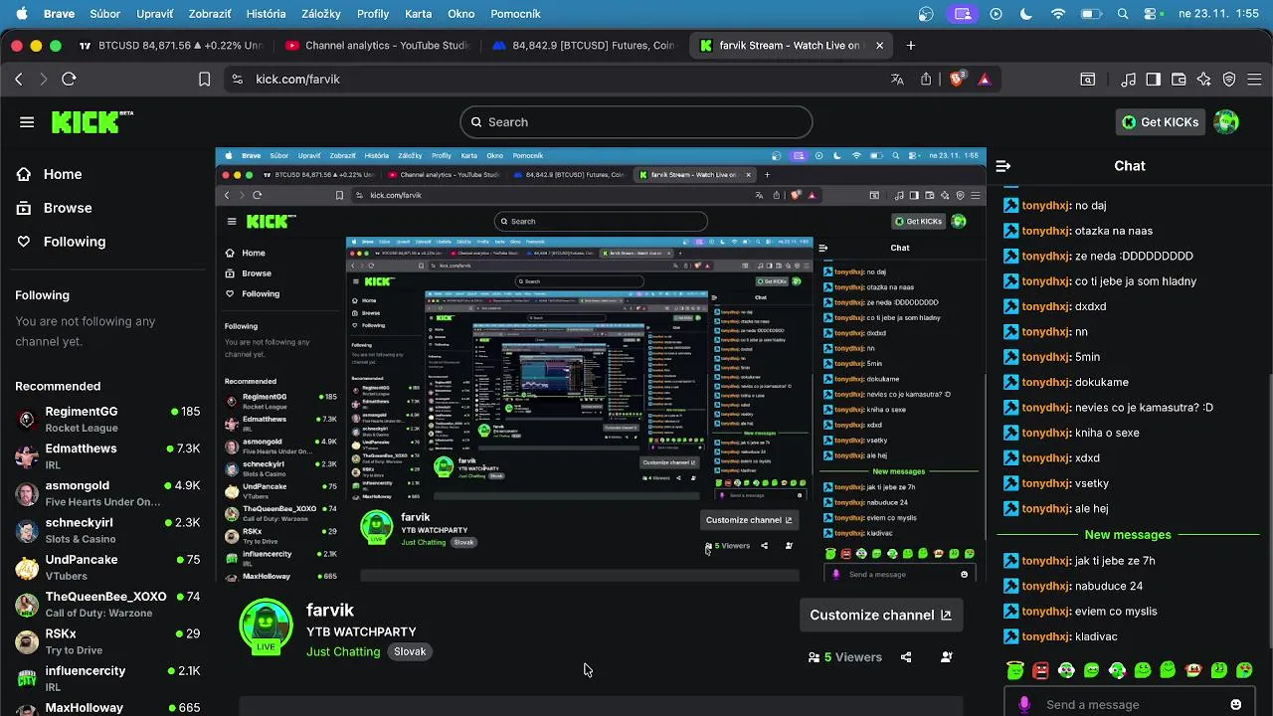Open a new browser tab
Viewport: 1273px width, 716px height.
coord(910,45)
